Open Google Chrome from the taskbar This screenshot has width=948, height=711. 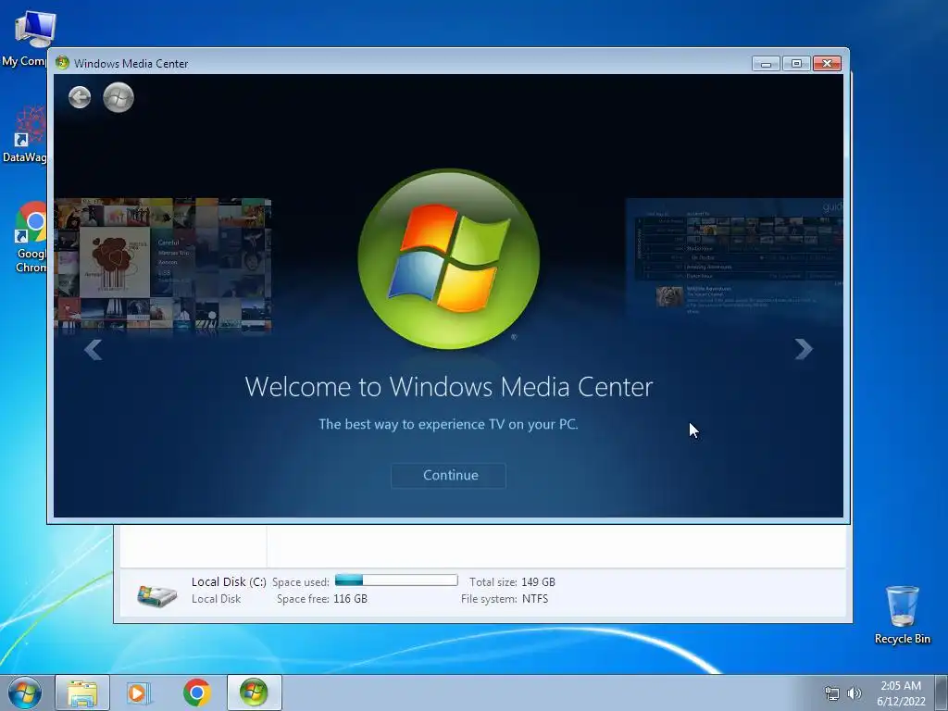[196, 692]
